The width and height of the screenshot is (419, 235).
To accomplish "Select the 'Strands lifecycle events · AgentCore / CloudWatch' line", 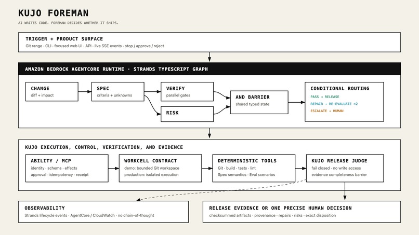I will [89, 215].
